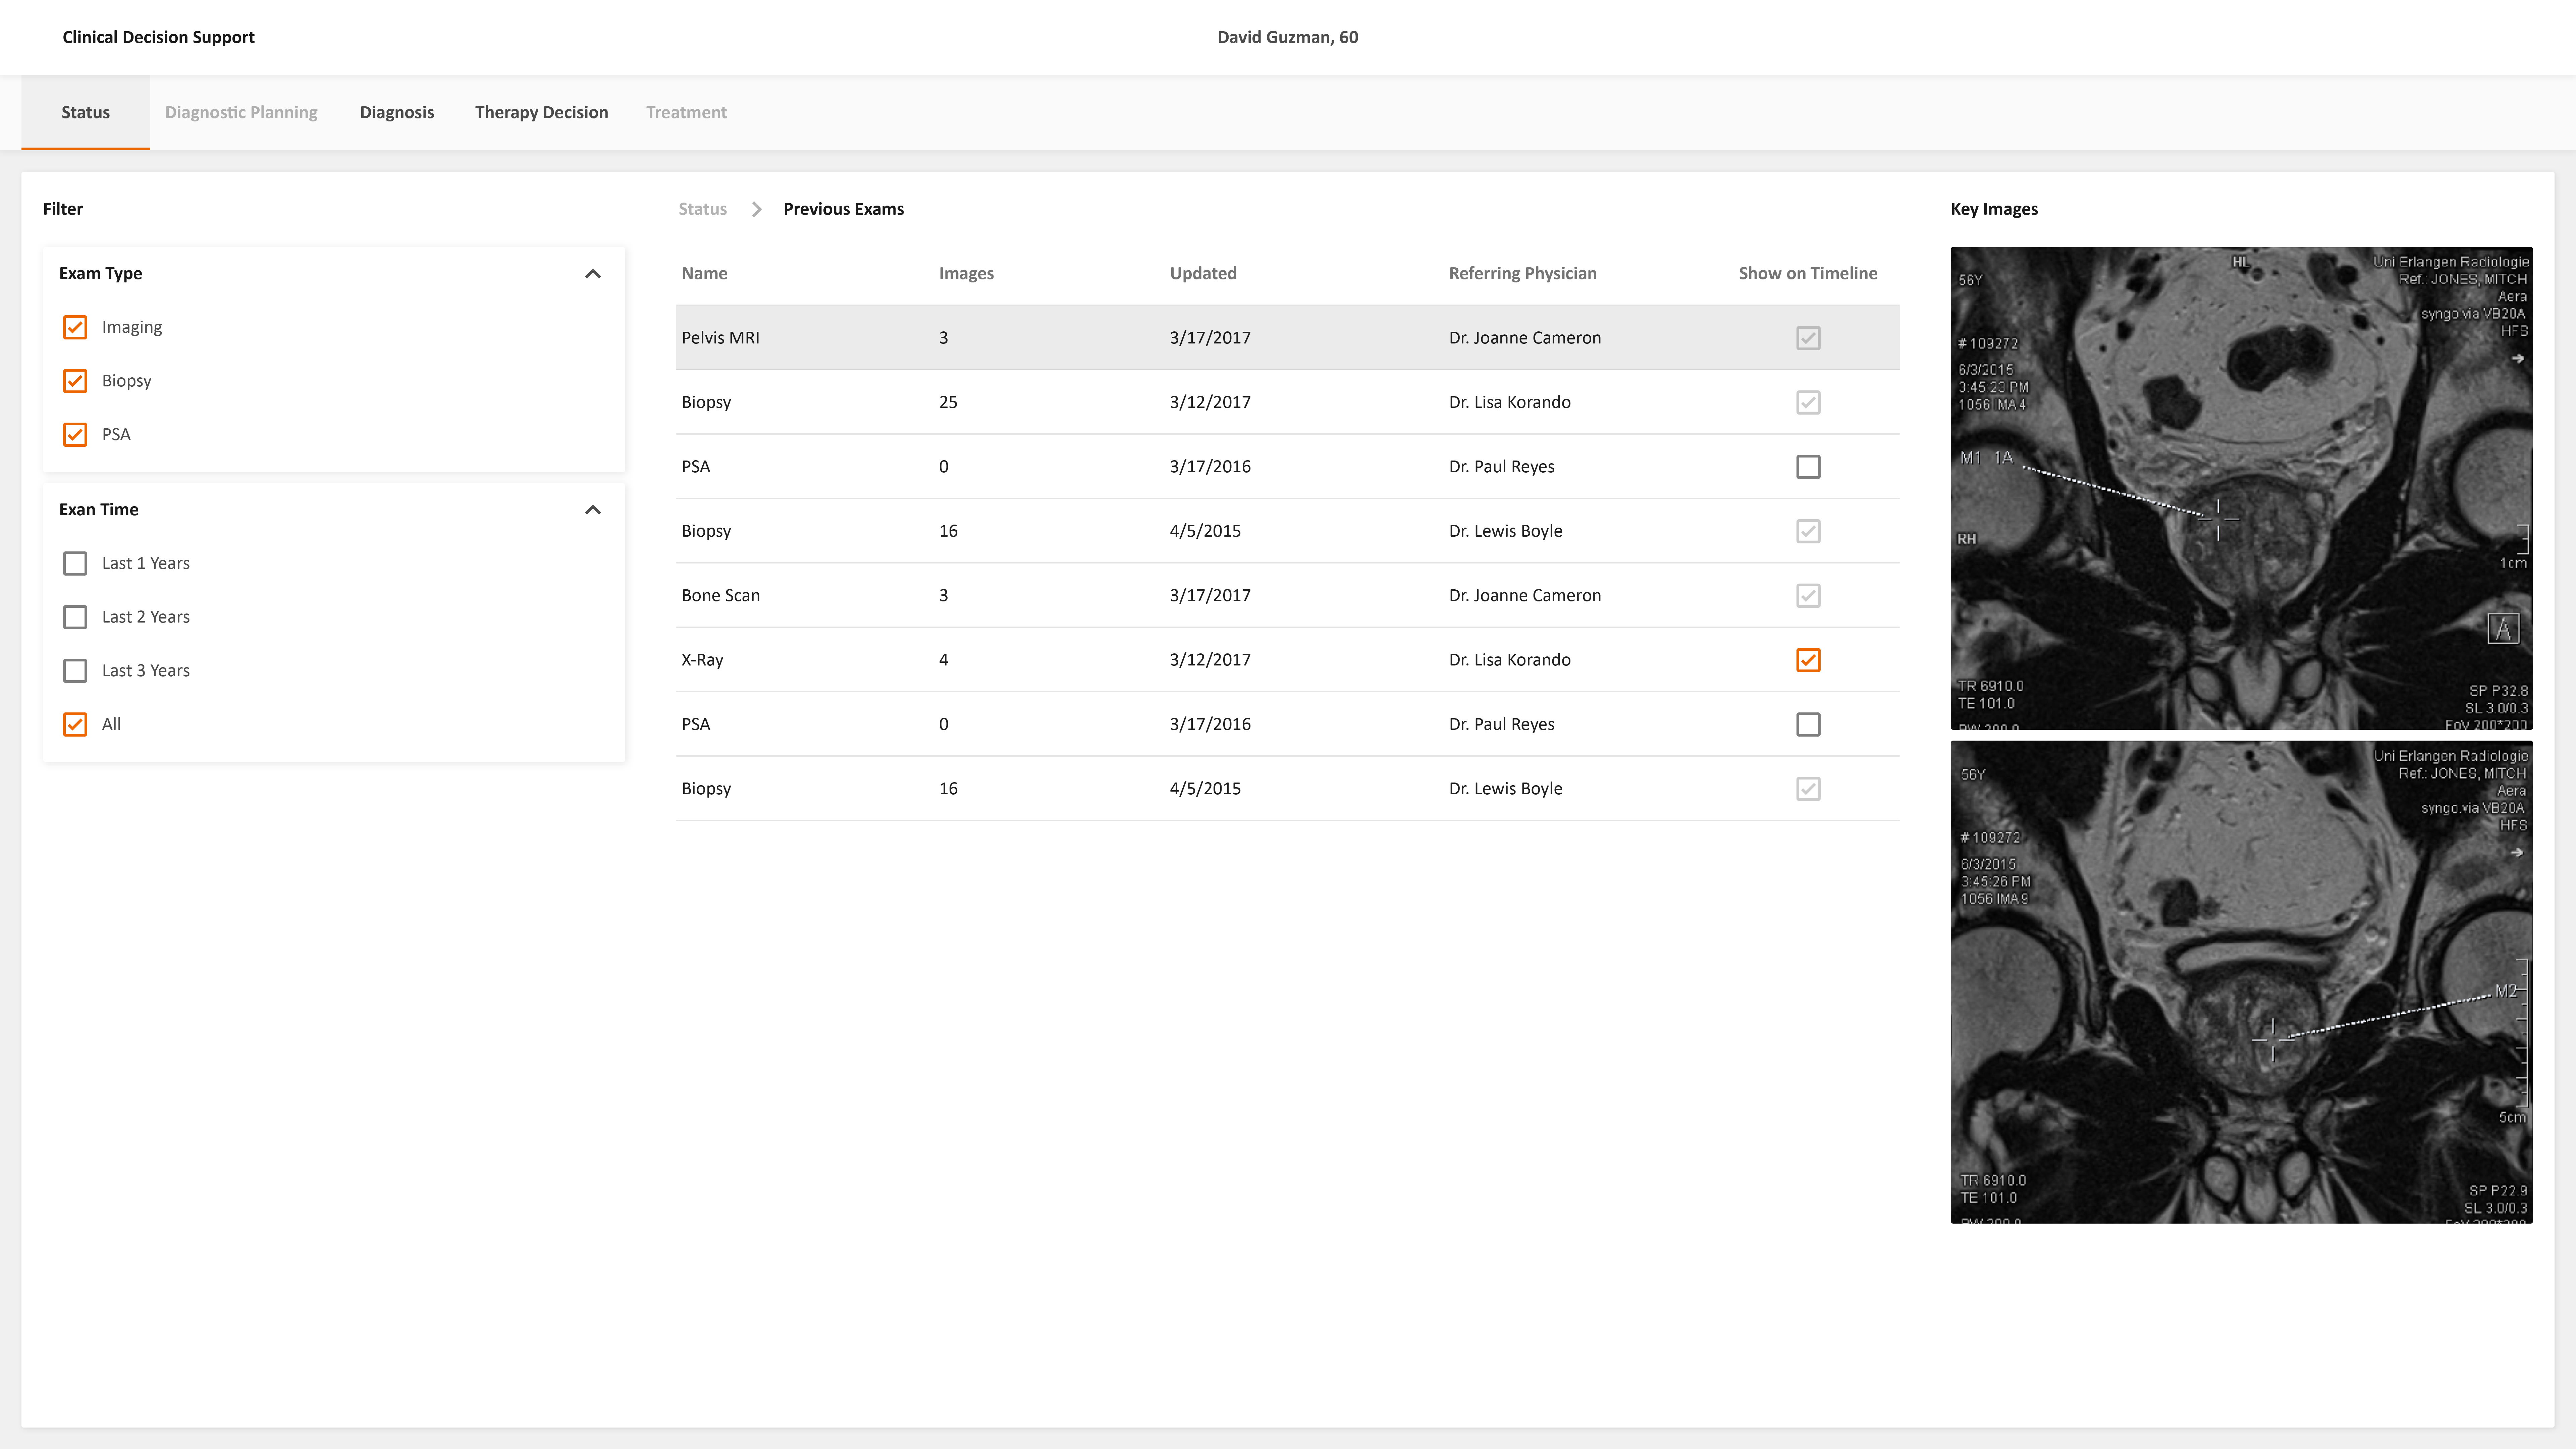
Task: Click image count 25
Action: [x=948, y=402]
